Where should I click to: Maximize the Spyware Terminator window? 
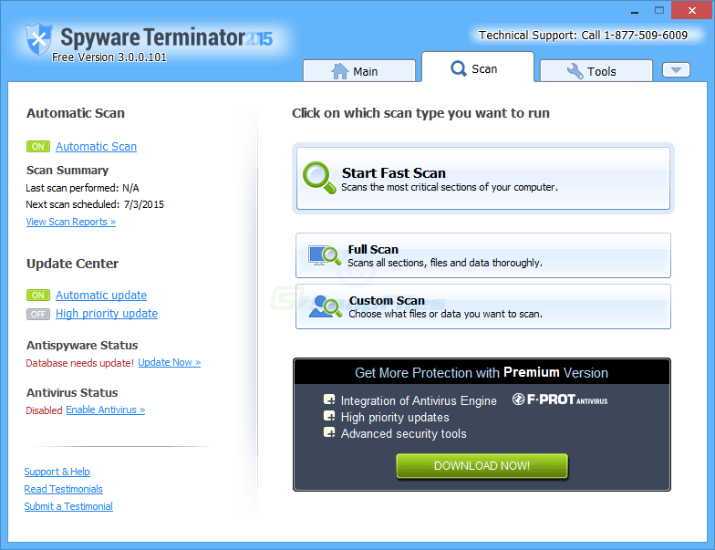coord(659,11)
